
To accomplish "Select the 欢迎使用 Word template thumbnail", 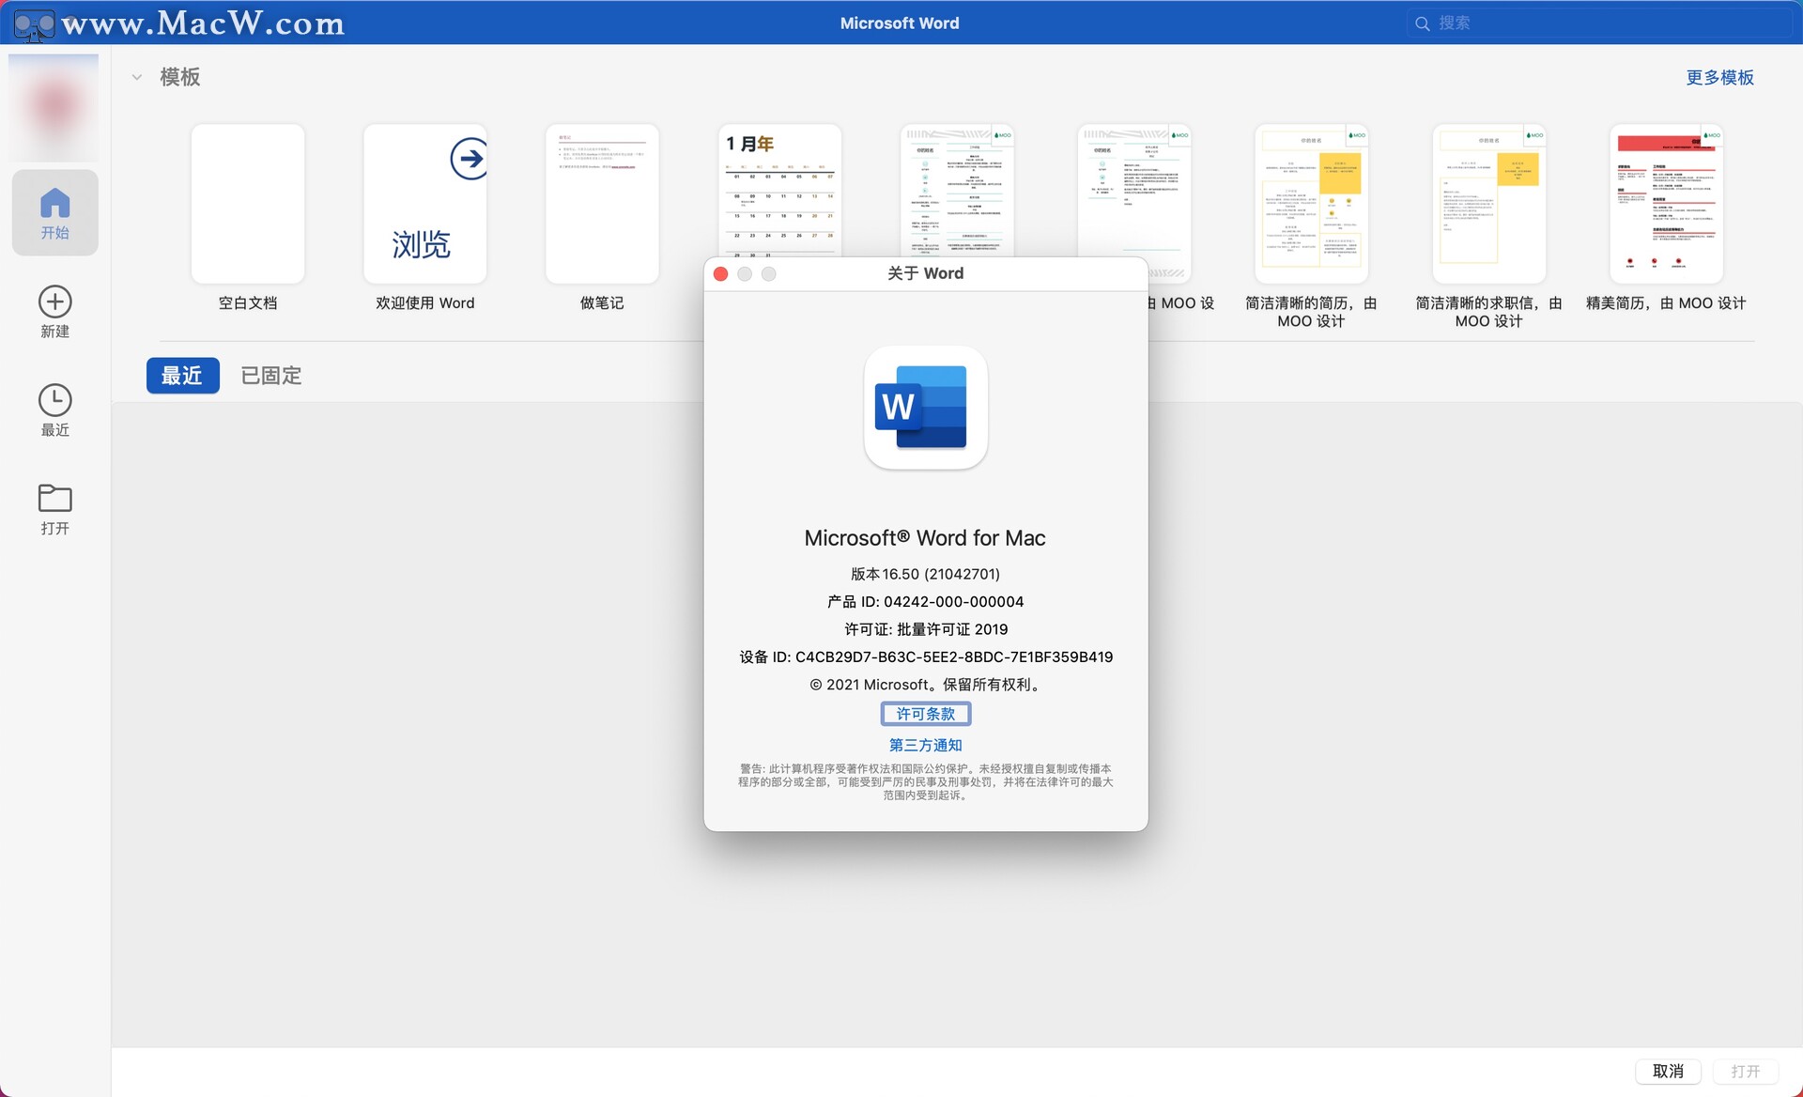I will click(x=425, y=204).
